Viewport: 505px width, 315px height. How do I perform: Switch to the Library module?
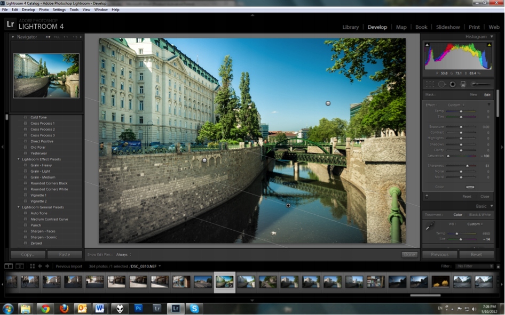tap(351, 27)
